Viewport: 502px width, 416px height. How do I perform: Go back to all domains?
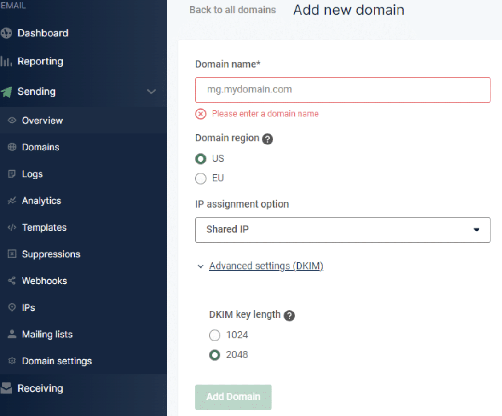click(232, 10)
